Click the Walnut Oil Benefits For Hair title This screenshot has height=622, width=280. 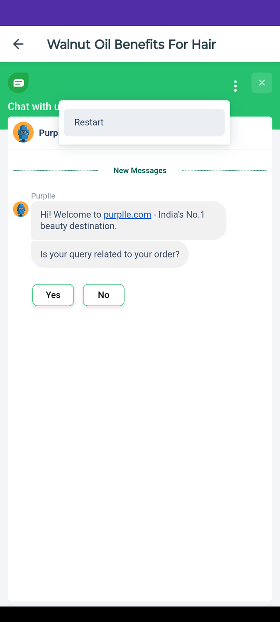click(132, 44)
